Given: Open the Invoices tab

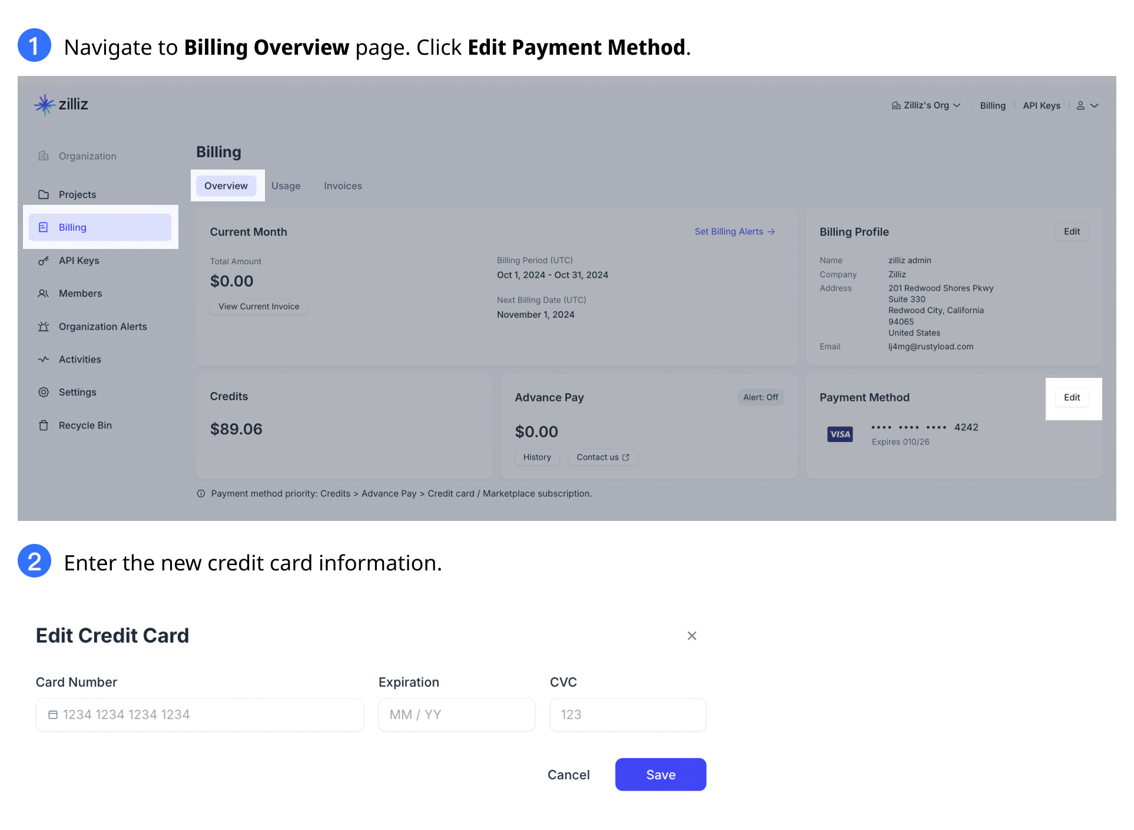Looking at the screenshot, I should coord(342,185).
